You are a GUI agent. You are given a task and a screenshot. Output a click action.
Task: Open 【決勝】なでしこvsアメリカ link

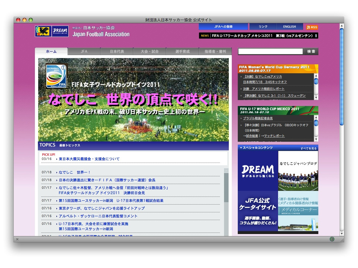(x=263, y=77)
